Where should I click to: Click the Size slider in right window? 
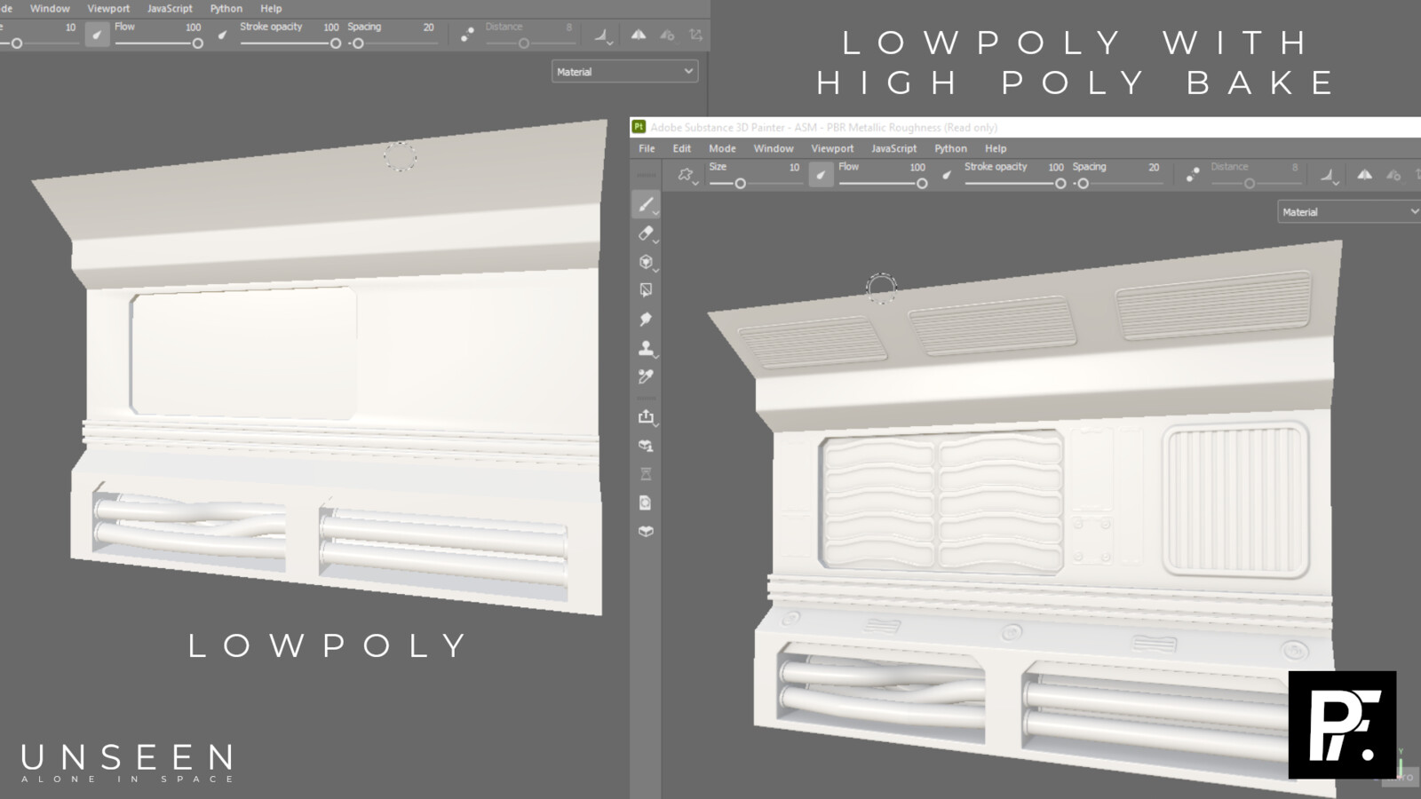[x=755, y=184]
